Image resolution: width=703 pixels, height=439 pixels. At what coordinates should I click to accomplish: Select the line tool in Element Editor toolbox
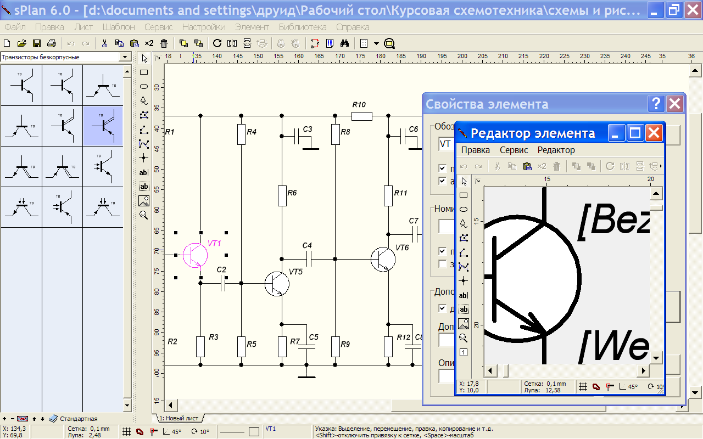pyautogui.click(x=464, y=252)
